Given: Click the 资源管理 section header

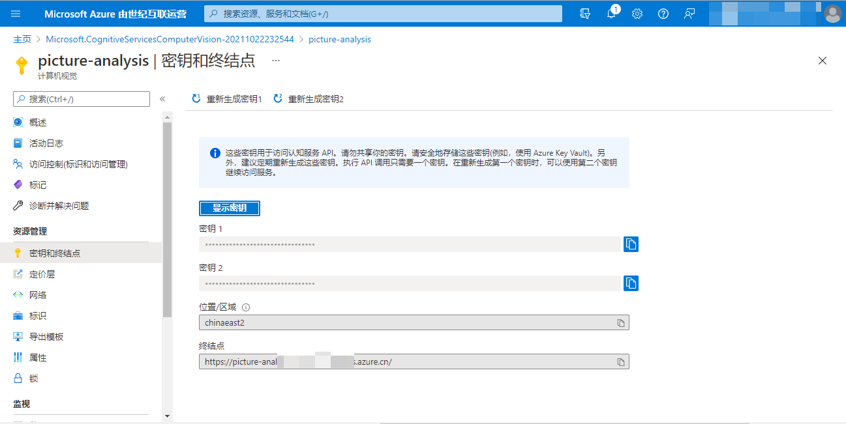Looking at the screenshot, I should pos(30,231).
